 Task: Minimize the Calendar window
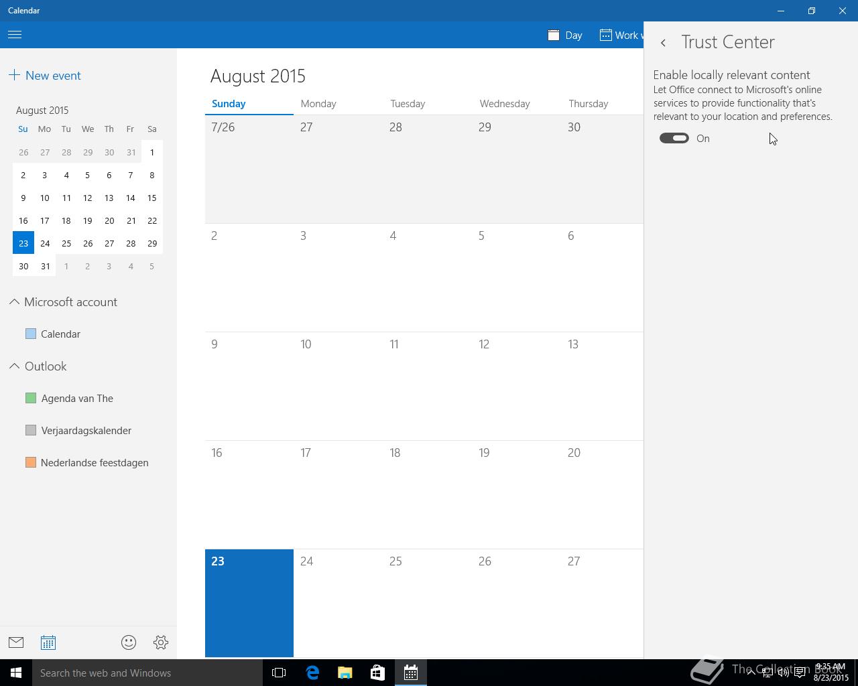click(781, 11)
